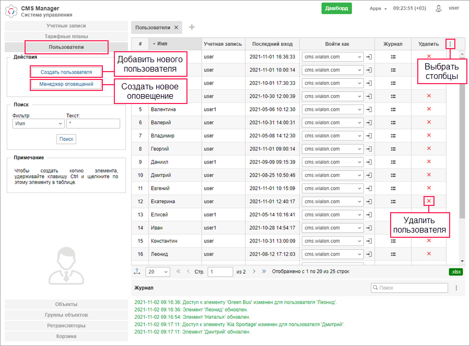Expand rows-per-page dropdown showing 20

tap(158, 272)
